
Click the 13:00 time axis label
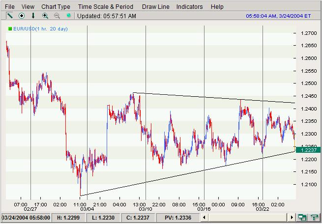139,204
